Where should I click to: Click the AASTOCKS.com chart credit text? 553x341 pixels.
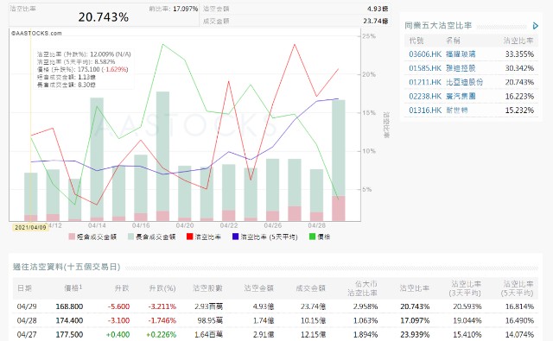coord(36,34)
